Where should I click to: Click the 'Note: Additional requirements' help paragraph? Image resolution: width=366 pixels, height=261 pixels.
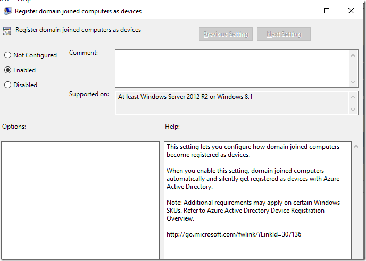(253, 211)
